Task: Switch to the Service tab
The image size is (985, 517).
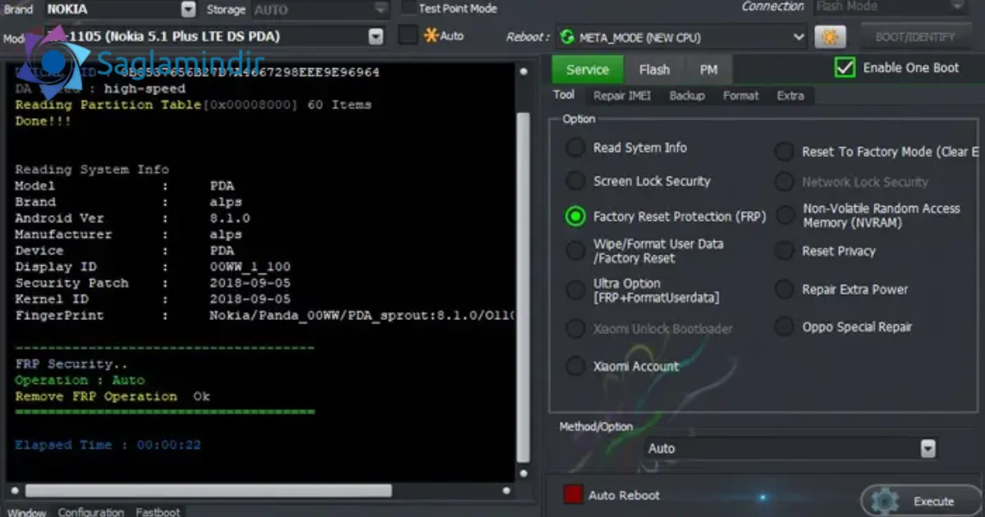Action: 588,70
